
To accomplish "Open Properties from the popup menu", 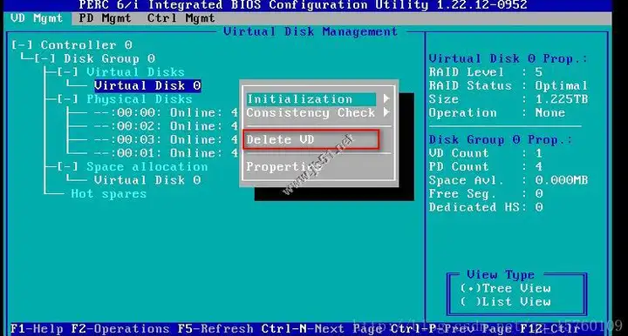I will [x=284, y=166].
